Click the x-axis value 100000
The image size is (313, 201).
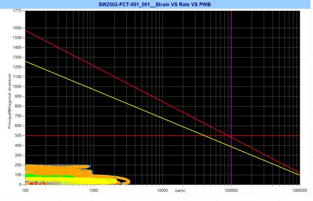coord(231,190)
